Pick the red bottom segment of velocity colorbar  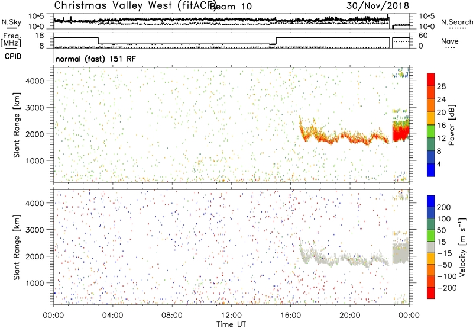click(431, 293)
